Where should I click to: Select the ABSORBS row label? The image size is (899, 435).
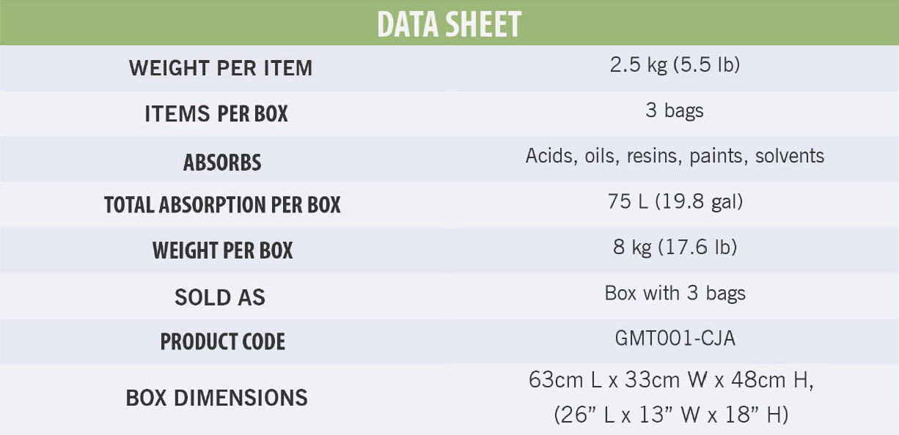pos(222,162)
